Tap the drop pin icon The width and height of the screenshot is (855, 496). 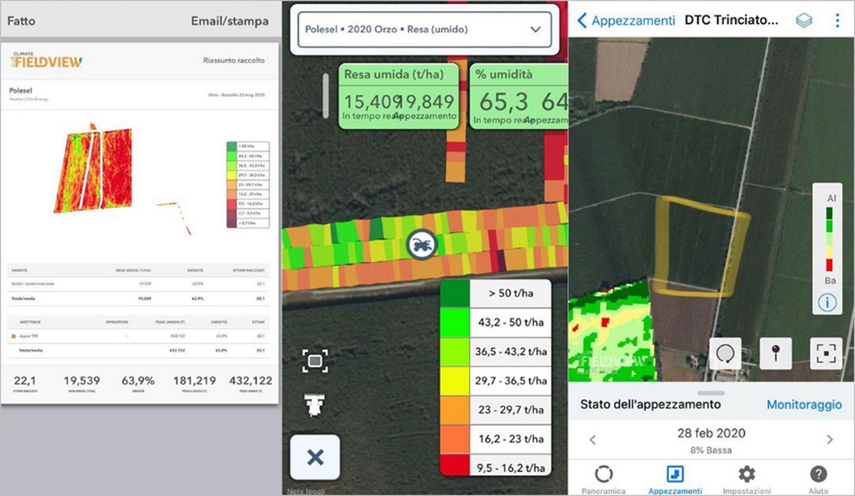[x=775, y=353]
